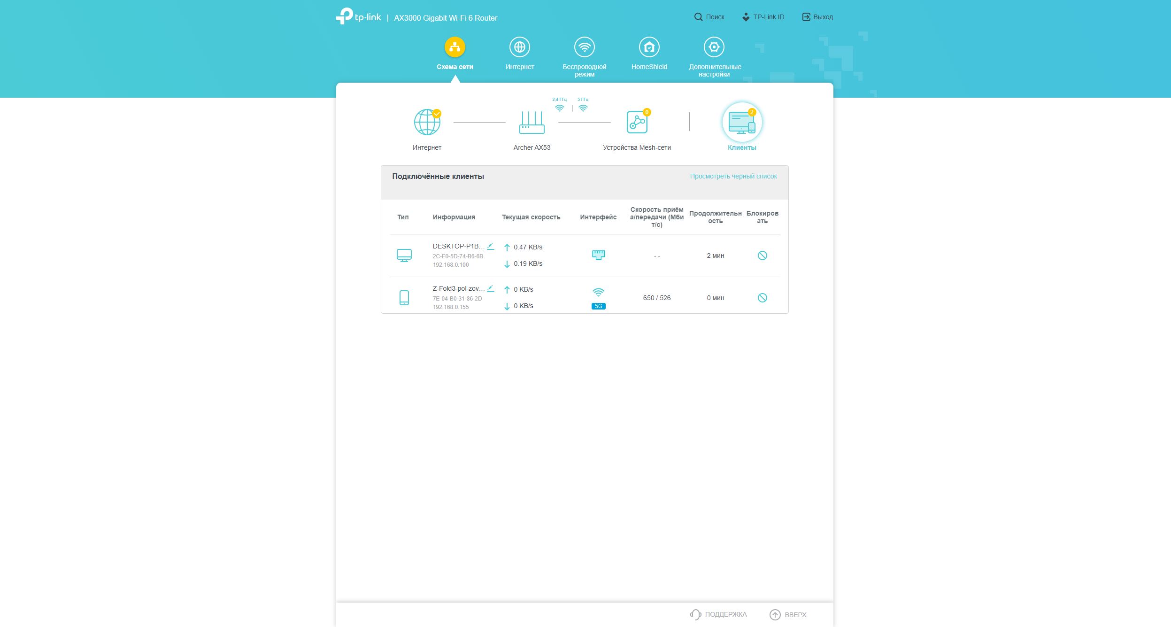Click the Клиенты label

click(742, 147)
